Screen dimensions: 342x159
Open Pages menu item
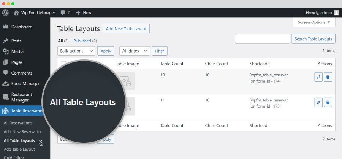click(17, 62)
